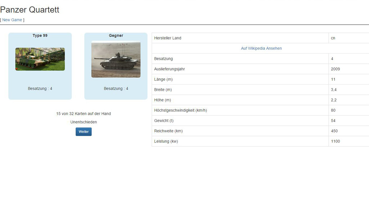Click the Panzer Quartett heading

pyautogui.click(x=30, y=10)
